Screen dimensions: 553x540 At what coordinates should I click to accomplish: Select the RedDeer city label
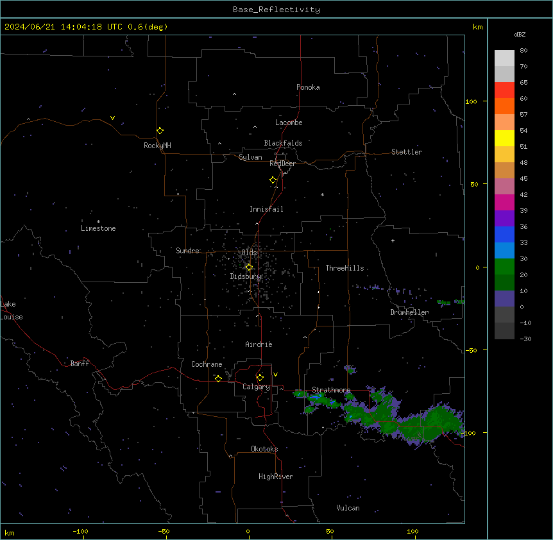(x=282, y=164)
